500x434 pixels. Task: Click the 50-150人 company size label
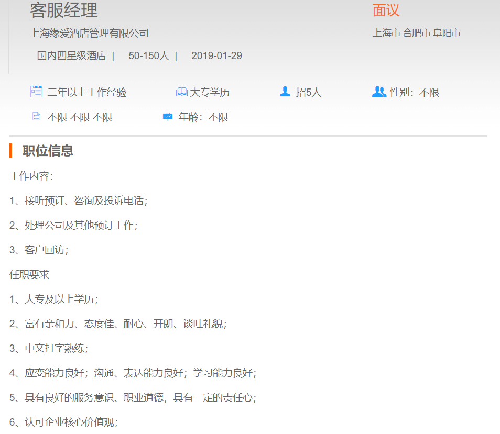point(148,56)
